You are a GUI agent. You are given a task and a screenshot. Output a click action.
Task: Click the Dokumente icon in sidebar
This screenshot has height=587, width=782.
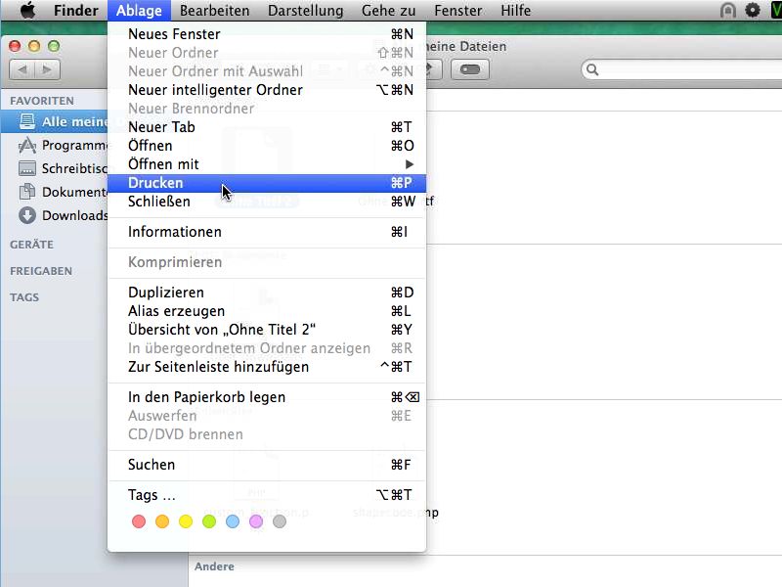(27, 192)
